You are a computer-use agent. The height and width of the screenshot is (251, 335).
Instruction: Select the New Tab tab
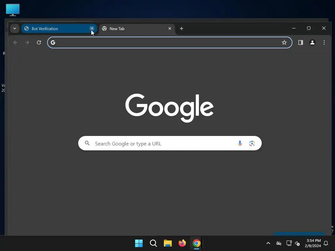(x=137, y=29)
